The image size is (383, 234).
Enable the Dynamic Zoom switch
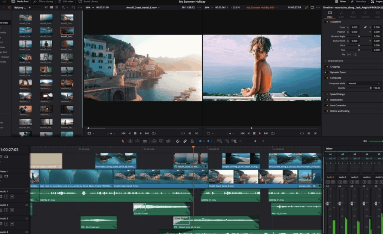(x=326, y=72)
